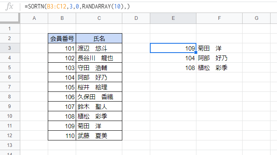Select column E header
277x155 pixels.
pos(173,18)
